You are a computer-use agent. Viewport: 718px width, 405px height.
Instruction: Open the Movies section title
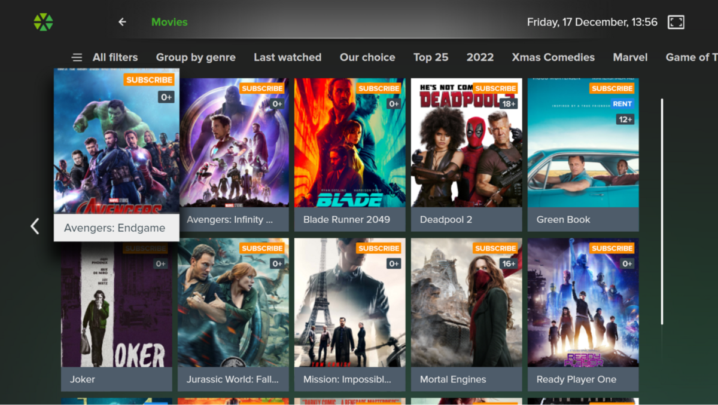click(x=169, y=22)
